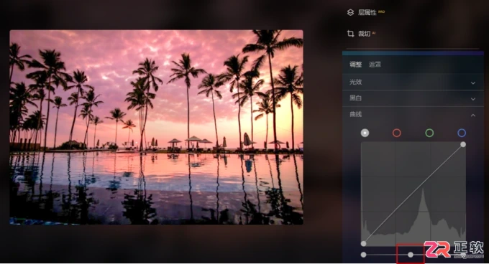Select the red curve channel
This screenshot has width=489, height=264.
point(397,133)
